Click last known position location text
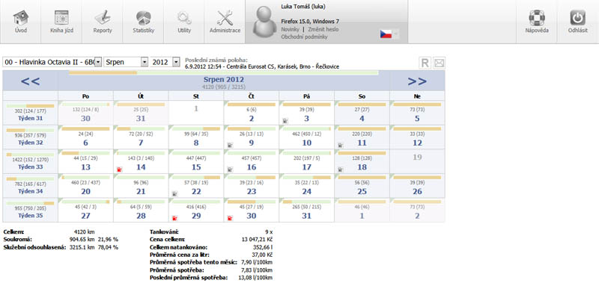 point(261,66)
